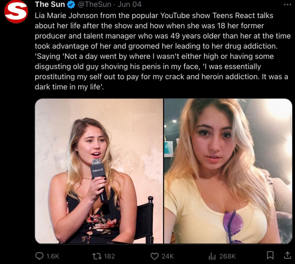Click the blue verified badge
The height and width of the screenshot is (264, 295).
click(x=71, y=5)
